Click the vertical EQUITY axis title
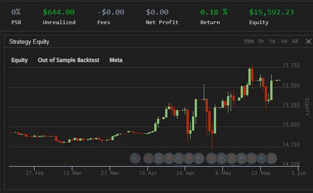 point(307,107)
